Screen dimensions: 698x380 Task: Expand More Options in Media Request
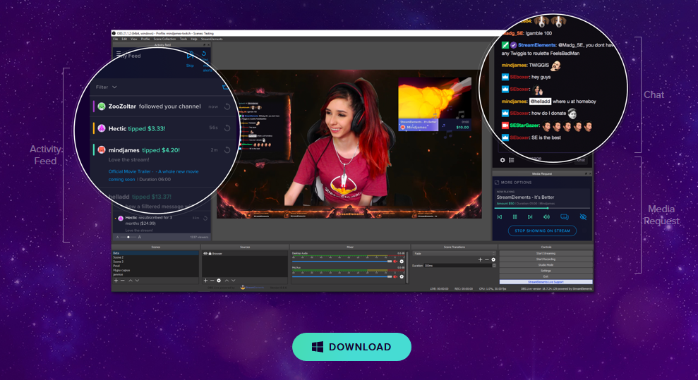click(513, 182)
